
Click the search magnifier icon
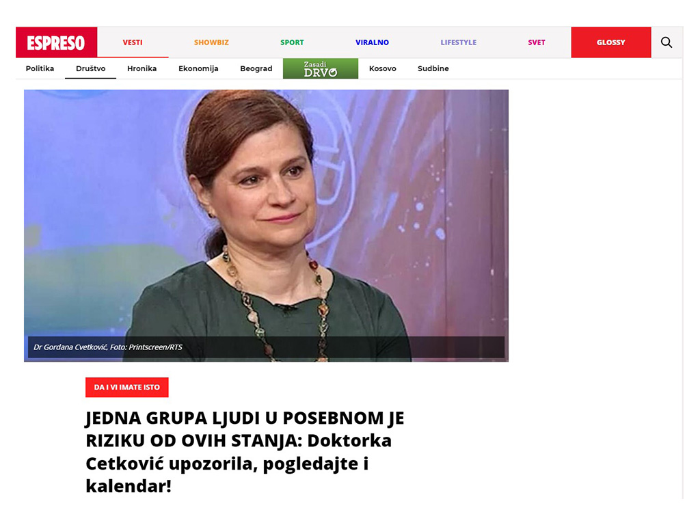[666, 42]
